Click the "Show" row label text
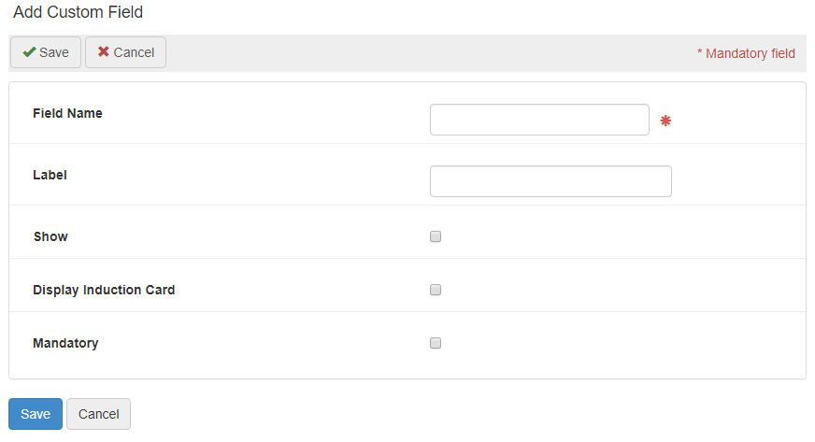The height and width of the screenshot is (442, 815). coord(50,236)
